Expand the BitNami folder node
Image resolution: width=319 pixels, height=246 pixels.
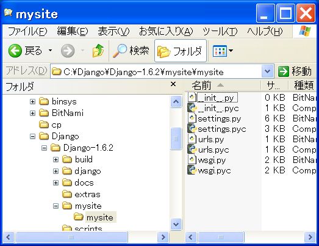click(x=32, y=113)
